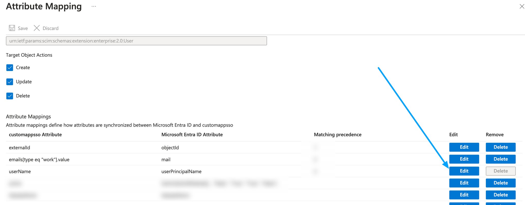Edit the userName to userPrincipalName mapping

pyautogui.click(x=464, y=171)
